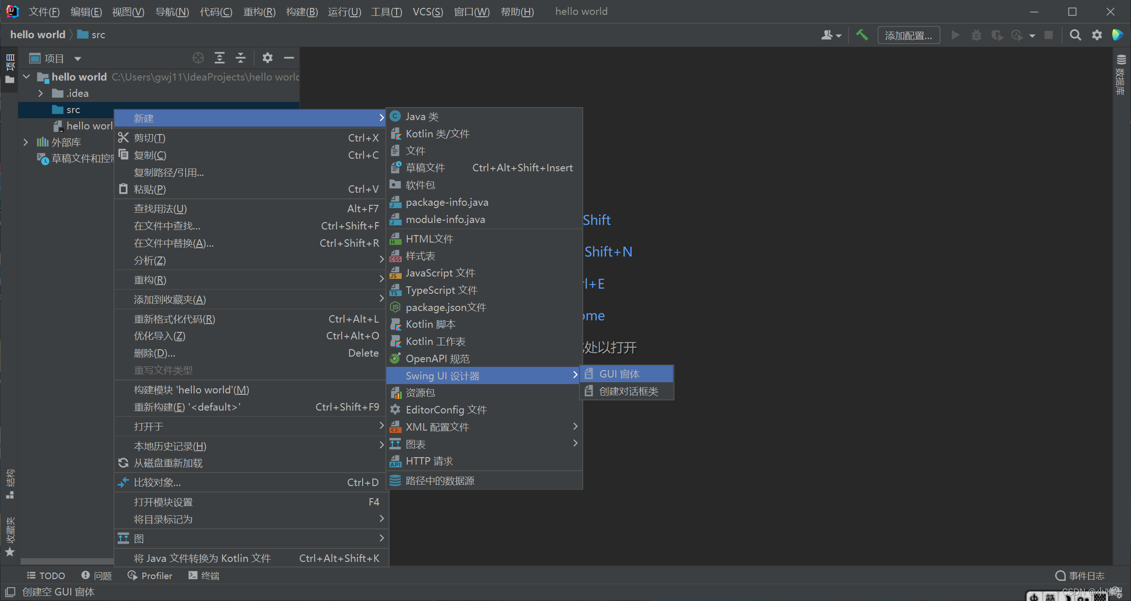Choose Java 类 in the New submenu

[x=422, y=117]
